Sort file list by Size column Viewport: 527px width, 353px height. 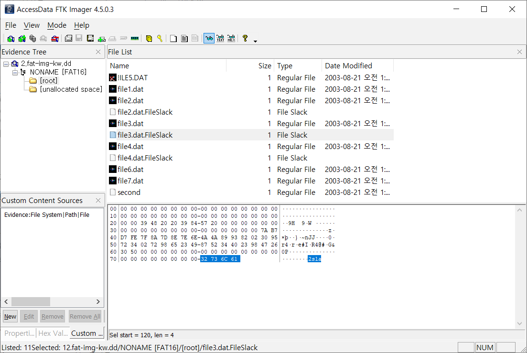click(x=250, y=66)
